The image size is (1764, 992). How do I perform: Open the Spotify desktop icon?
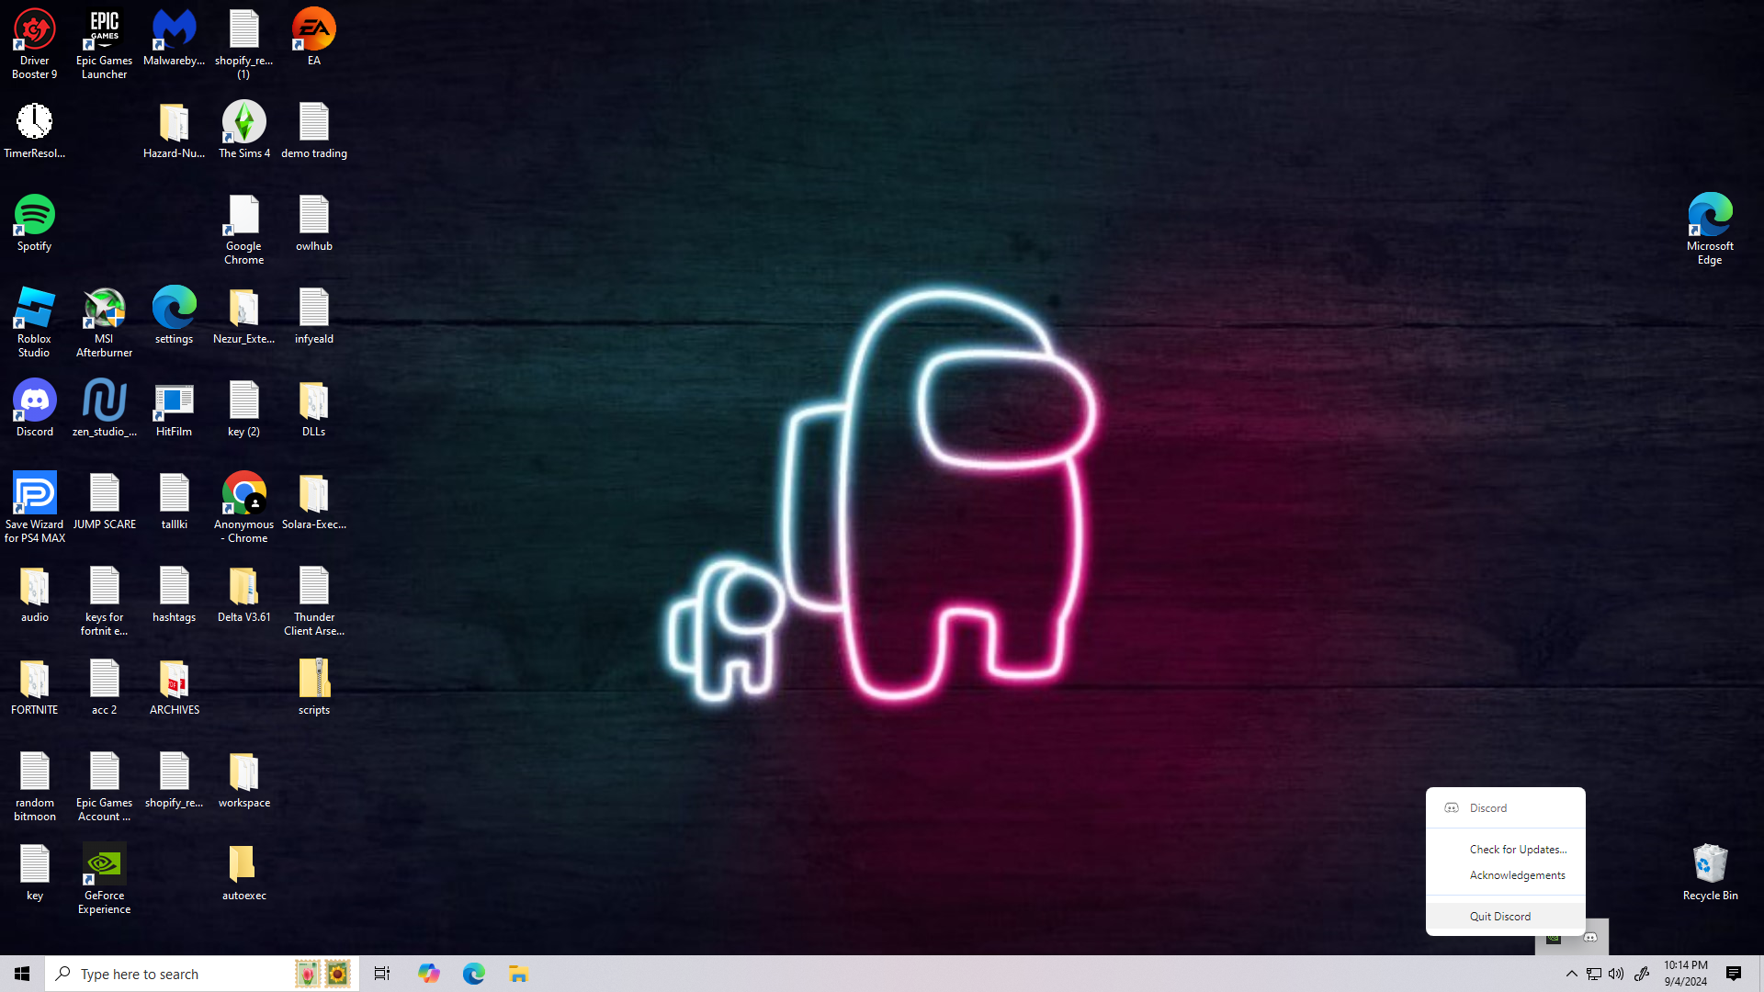pos(35,217)
